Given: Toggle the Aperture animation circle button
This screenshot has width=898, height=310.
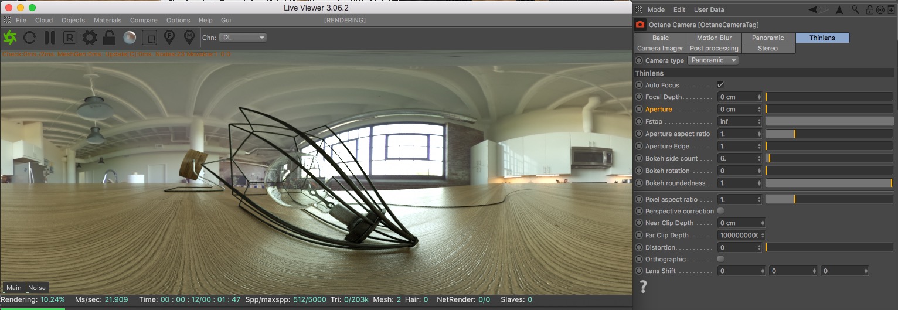Looking at the screenshot, I should pos(639,109).
